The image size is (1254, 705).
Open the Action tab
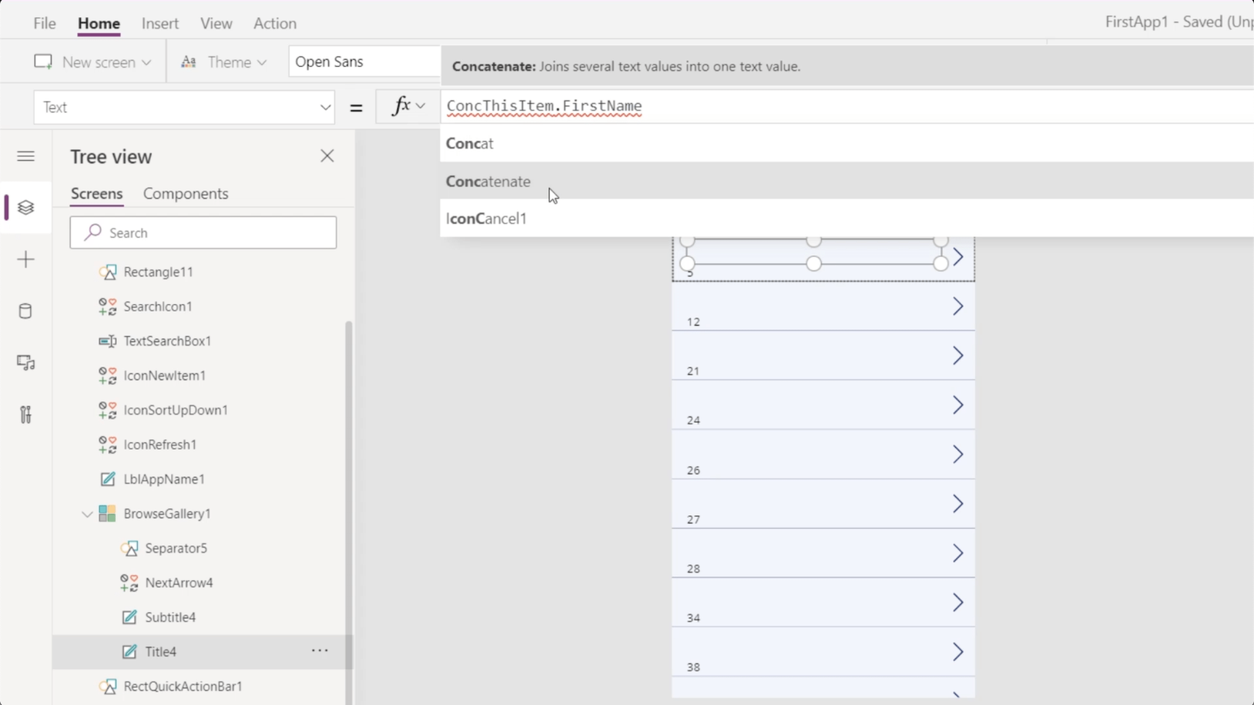pyautogui.click(x=275, y=23)
